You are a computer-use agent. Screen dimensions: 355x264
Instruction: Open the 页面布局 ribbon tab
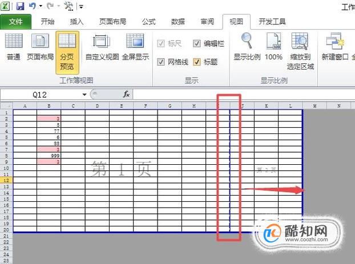pos(112,22)
